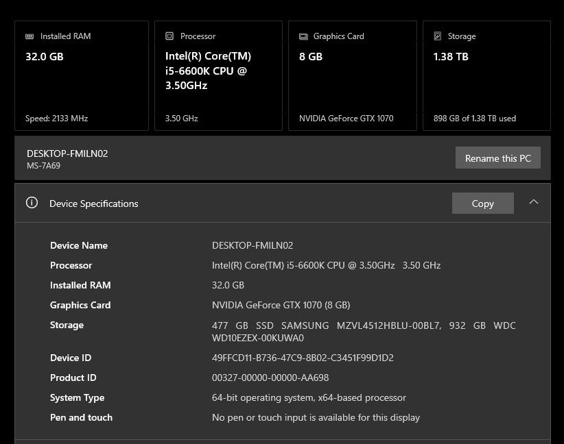Open the Graphics Card card
Viewport: 564px width, 444px height.
353,75
